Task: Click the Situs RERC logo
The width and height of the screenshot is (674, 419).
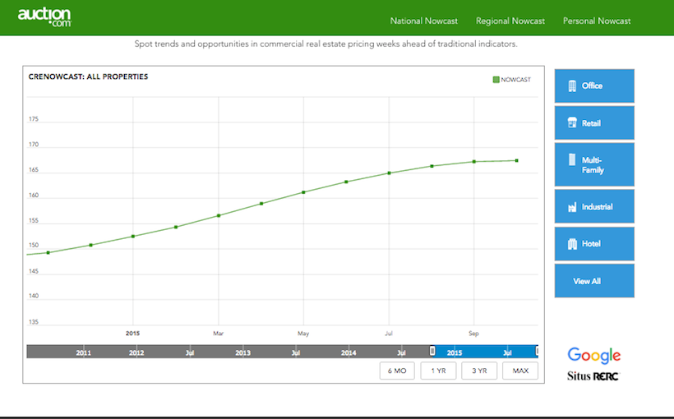Action: coord(593,376)
